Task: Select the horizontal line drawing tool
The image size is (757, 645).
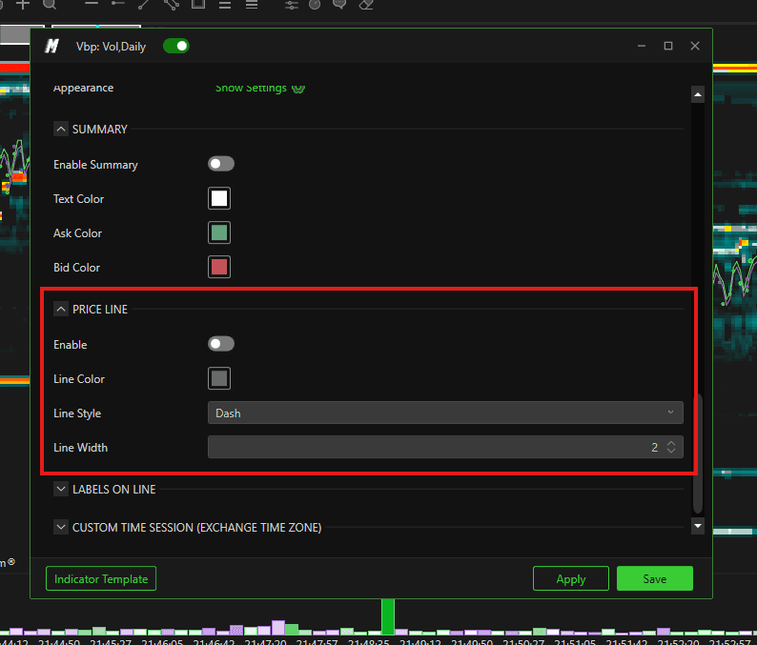Action: (x=92, y=4)
